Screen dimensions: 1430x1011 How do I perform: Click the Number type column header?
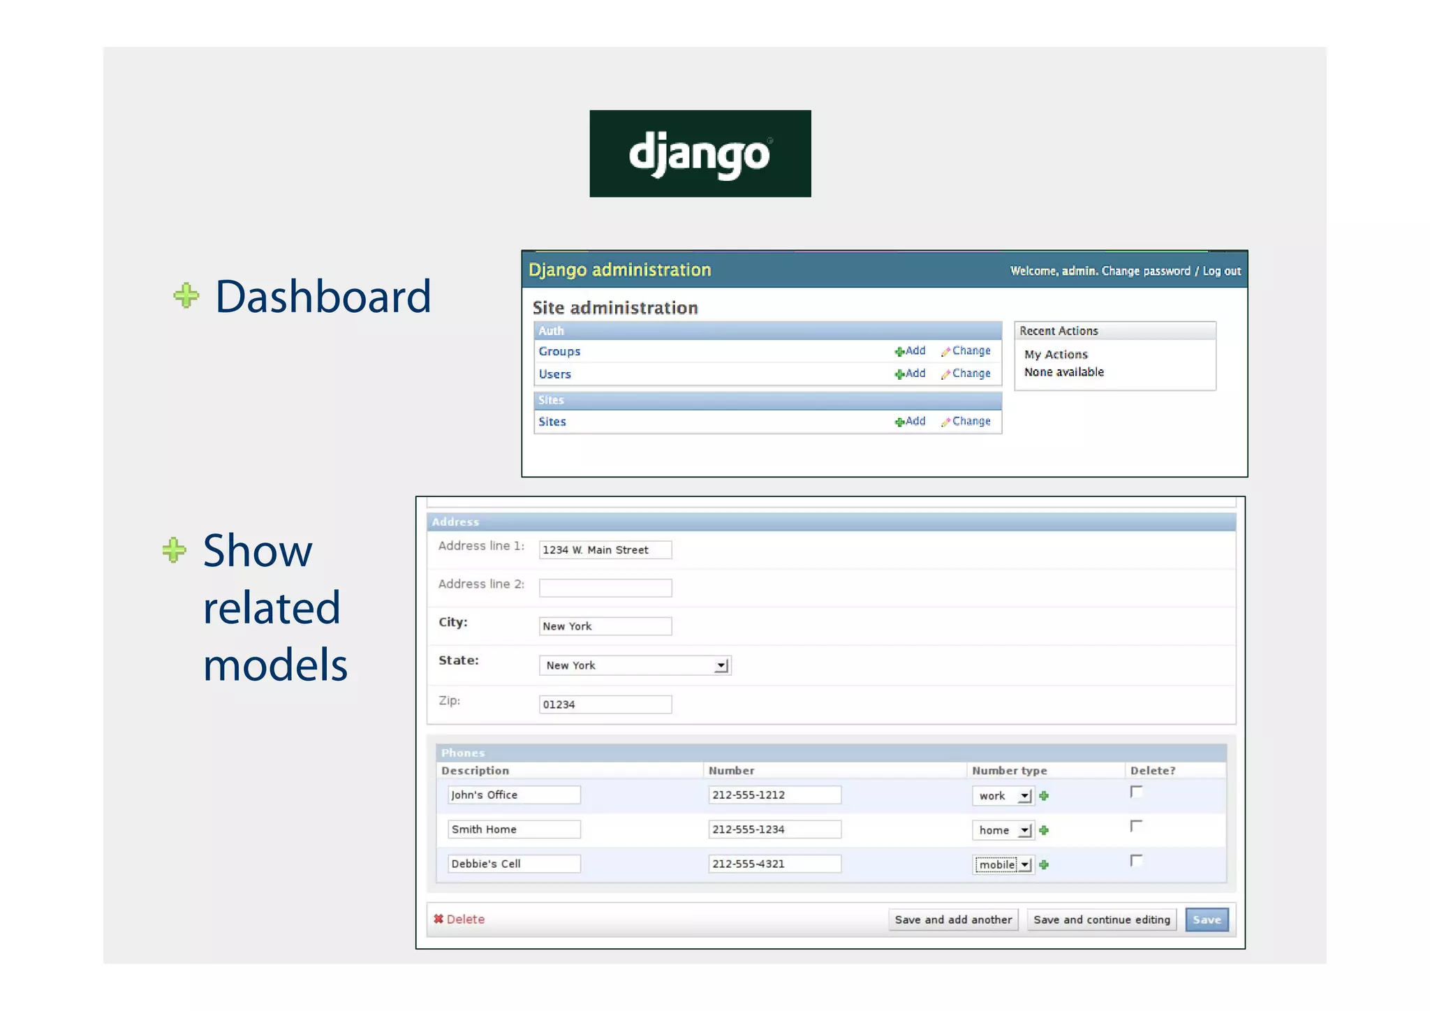coord(1010,771)
